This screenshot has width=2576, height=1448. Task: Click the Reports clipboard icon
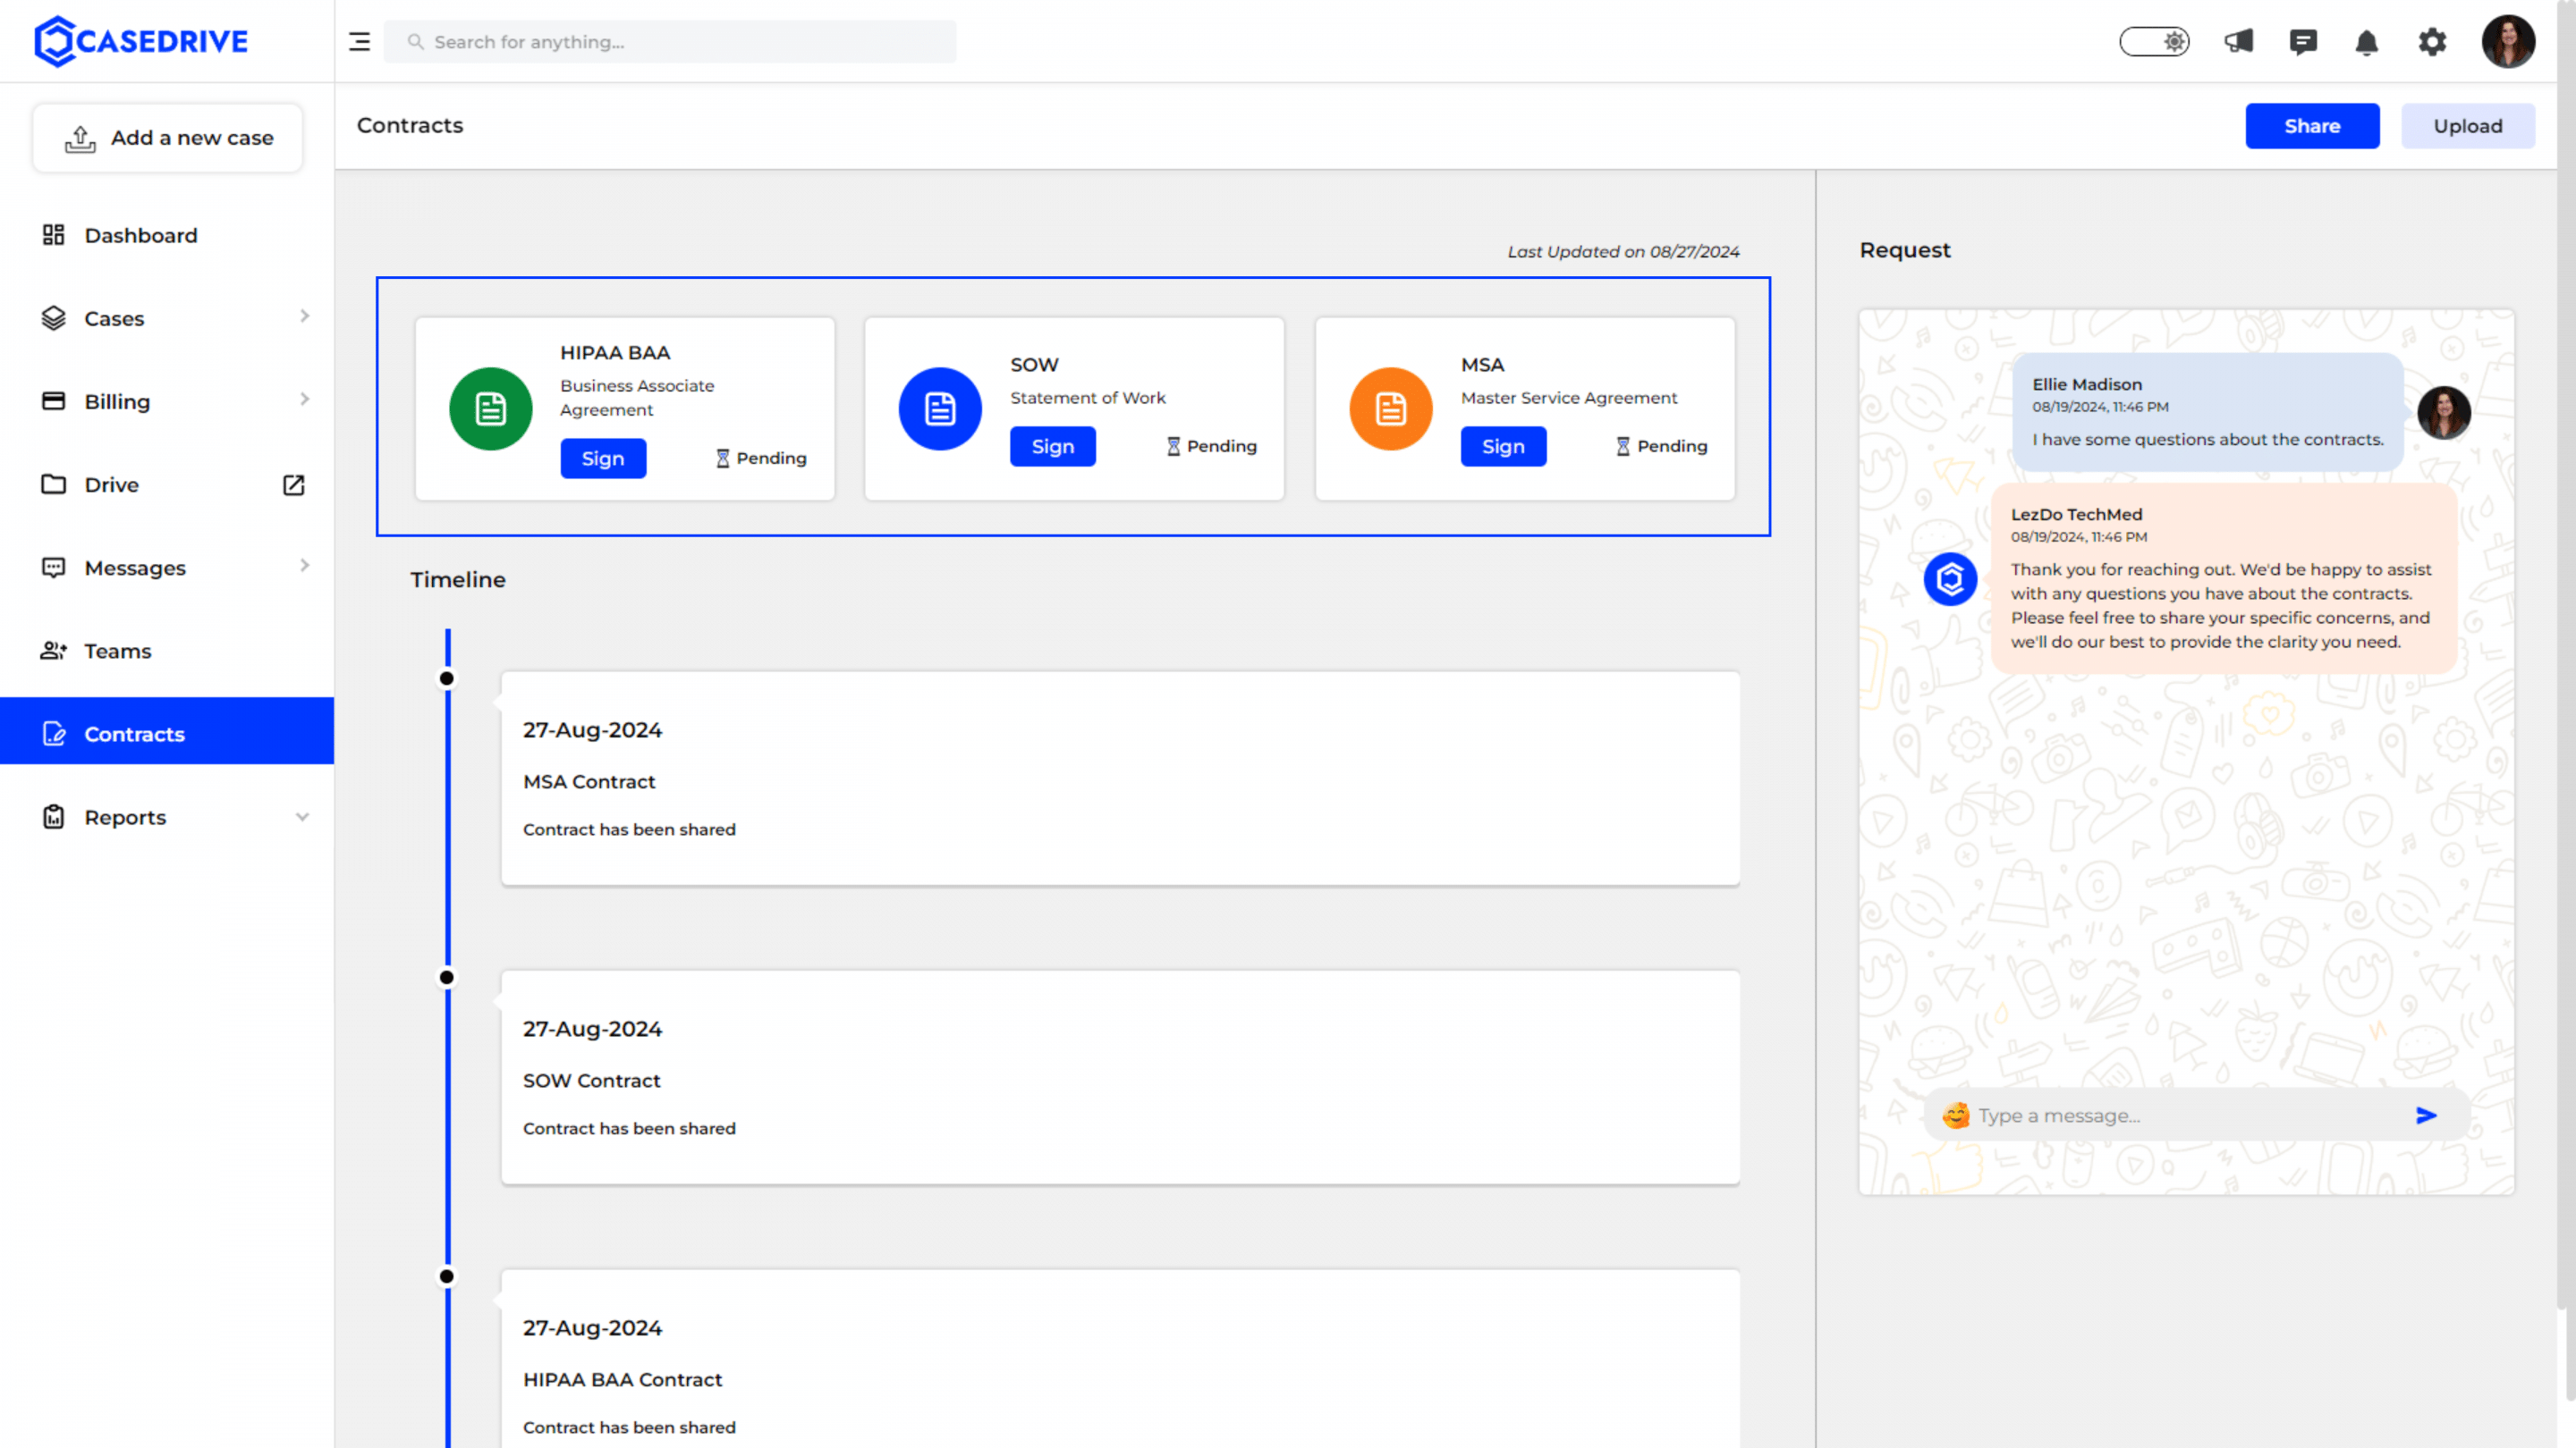(x=53, y=816)
